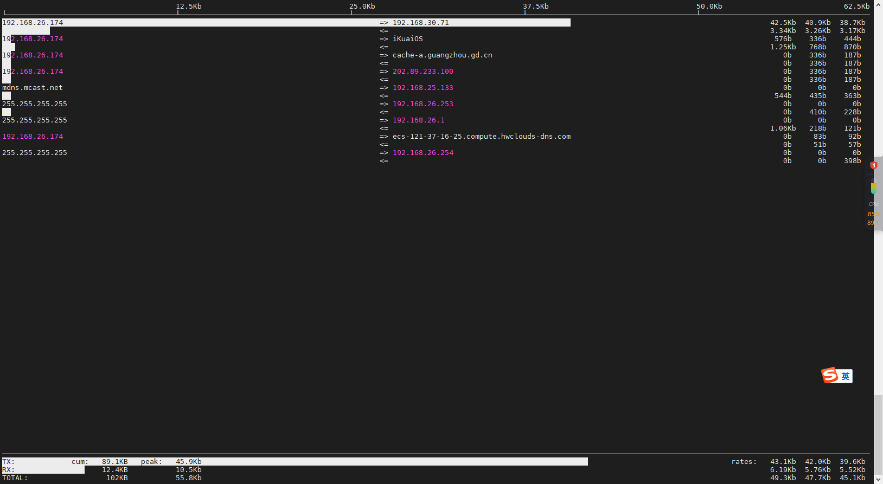Select the 544b rate value
This screenshot has height=484, width=883.
pos(783,95)
